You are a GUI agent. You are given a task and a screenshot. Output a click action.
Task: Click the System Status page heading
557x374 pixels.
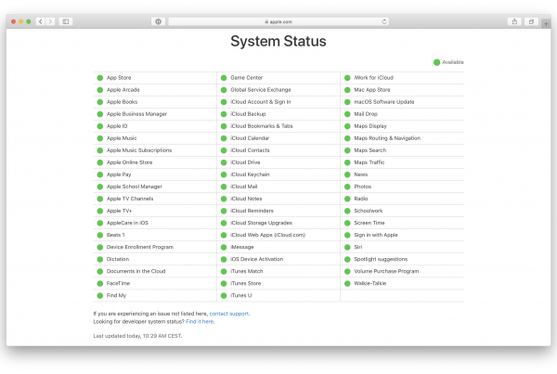pyautogui.click(x=278, y=42)
